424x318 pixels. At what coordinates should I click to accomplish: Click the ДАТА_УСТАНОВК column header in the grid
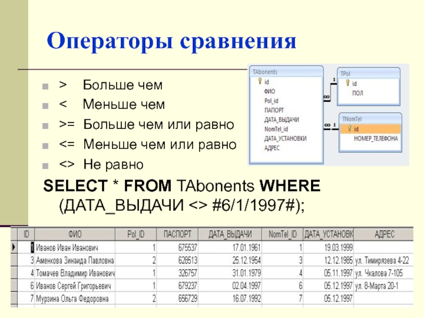pyautogui.click(x=329, y=234)
